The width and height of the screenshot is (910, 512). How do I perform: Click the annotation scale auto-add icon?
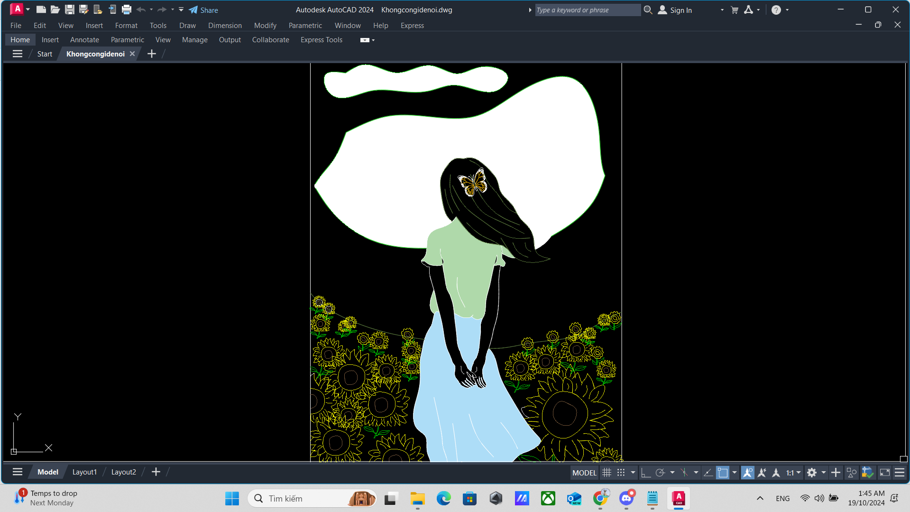click(x=762, y=473)
